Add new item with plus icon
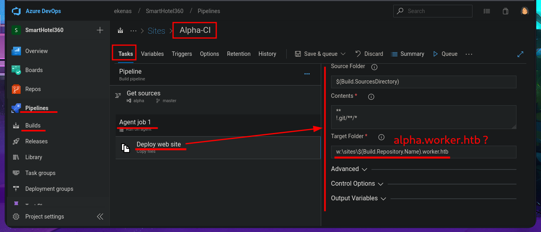 (x=100, y=30)
